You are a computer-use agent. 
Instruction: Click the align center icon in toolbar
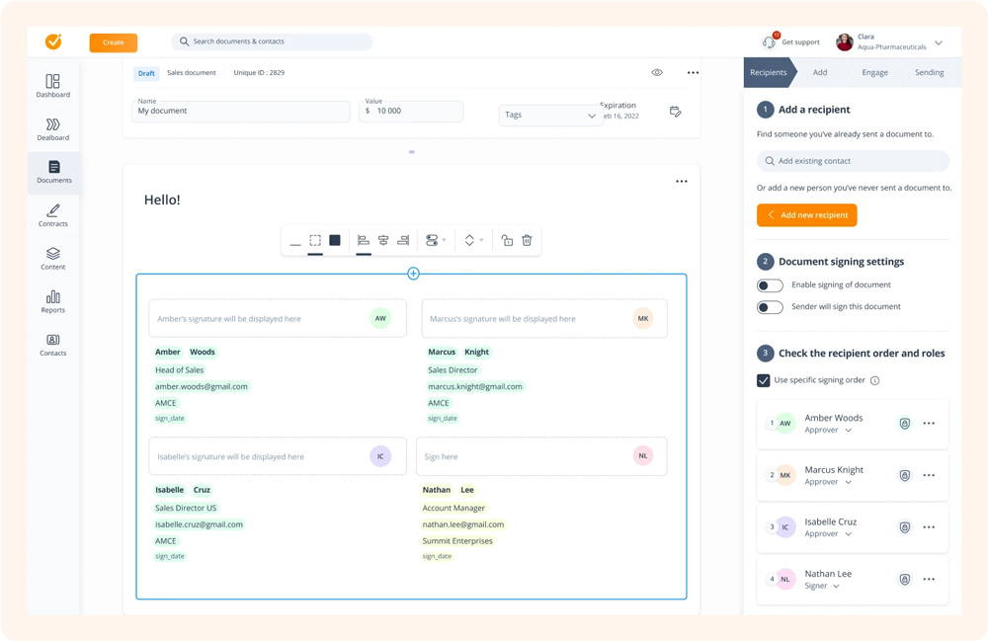coord(383,240)
